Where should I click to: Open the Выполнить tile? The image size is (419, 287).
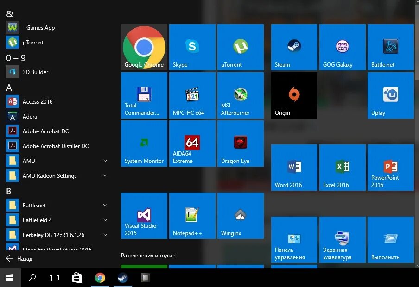coord(391,240)
